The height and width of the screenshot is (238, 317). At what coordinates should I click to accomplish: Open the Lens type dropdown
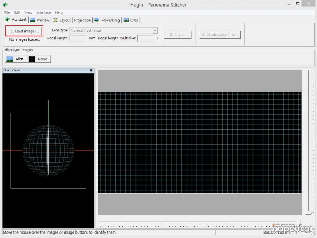(113, 31)
